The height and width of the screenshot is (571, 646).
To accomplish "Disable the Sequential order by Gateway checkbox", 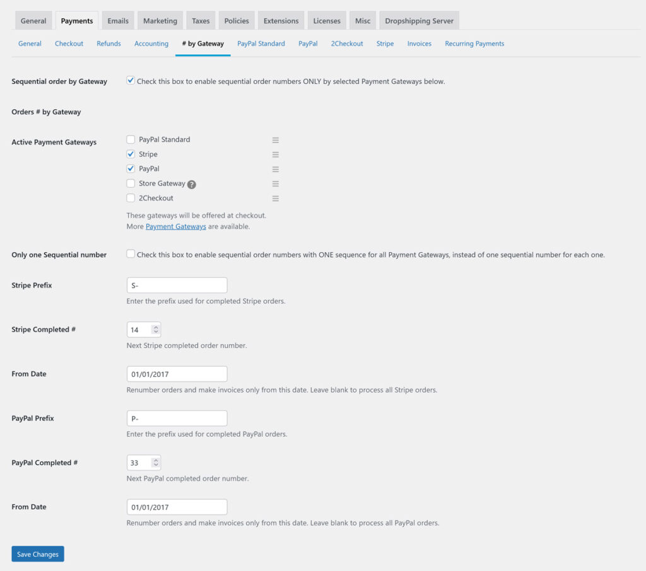I will coord(131,81).
